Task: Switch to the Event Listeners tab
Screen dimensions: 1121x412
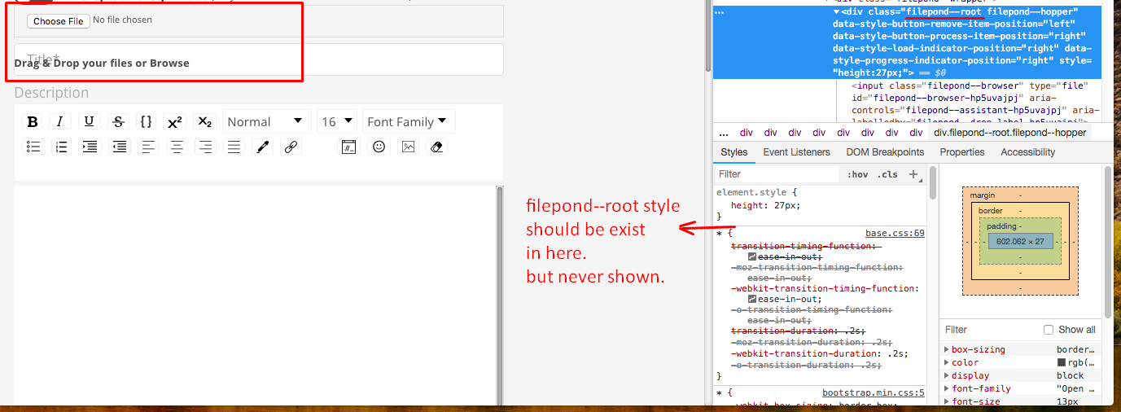Action: pyautogui.click(x=796, y=152)
